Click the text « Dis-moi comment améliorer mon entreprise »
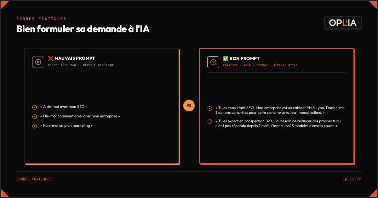378x198 pixels. coord(80,116)
